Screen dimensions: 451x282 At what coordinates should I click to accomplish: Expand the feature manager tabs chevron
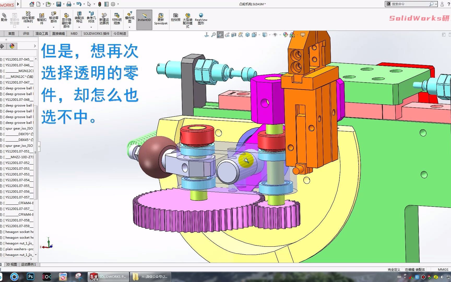[x=35, y=46]
